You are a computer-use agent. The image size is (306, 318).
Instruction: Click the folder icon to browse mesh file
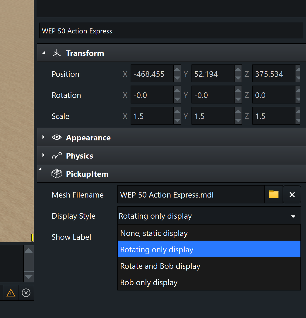273,194
